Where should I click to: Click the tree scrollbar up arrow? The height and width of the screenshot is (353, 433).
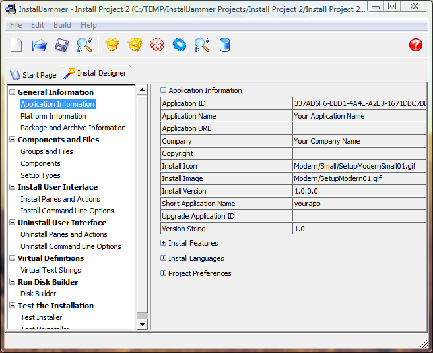[x=142, y=90]
